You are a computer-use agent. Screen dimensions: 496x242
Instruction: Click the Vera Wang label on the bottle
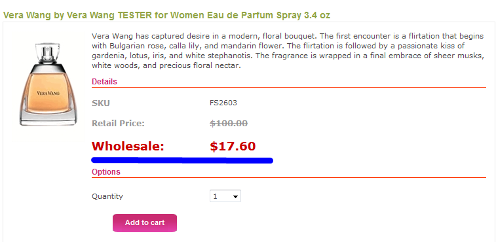pyautogui.click(x=48, y=93)
